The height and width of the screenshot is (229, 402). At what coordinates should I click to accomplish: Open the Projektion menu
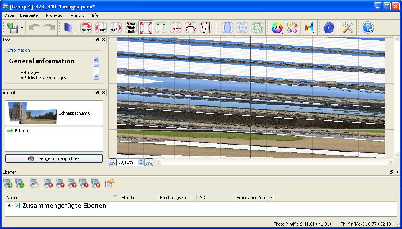55,15
